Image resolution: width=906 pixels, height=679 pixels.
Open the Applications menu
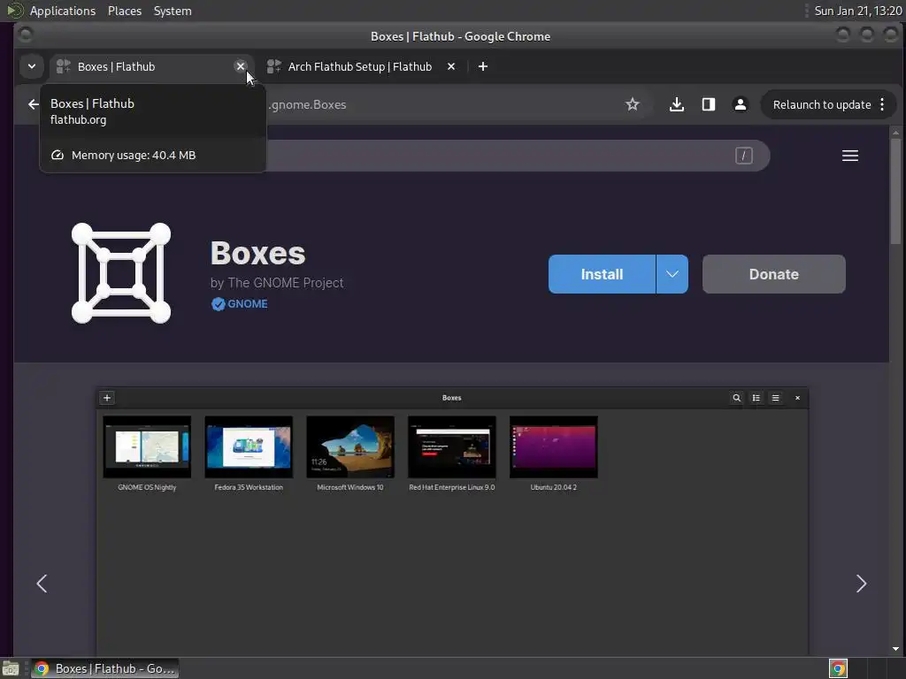(63, 11)
